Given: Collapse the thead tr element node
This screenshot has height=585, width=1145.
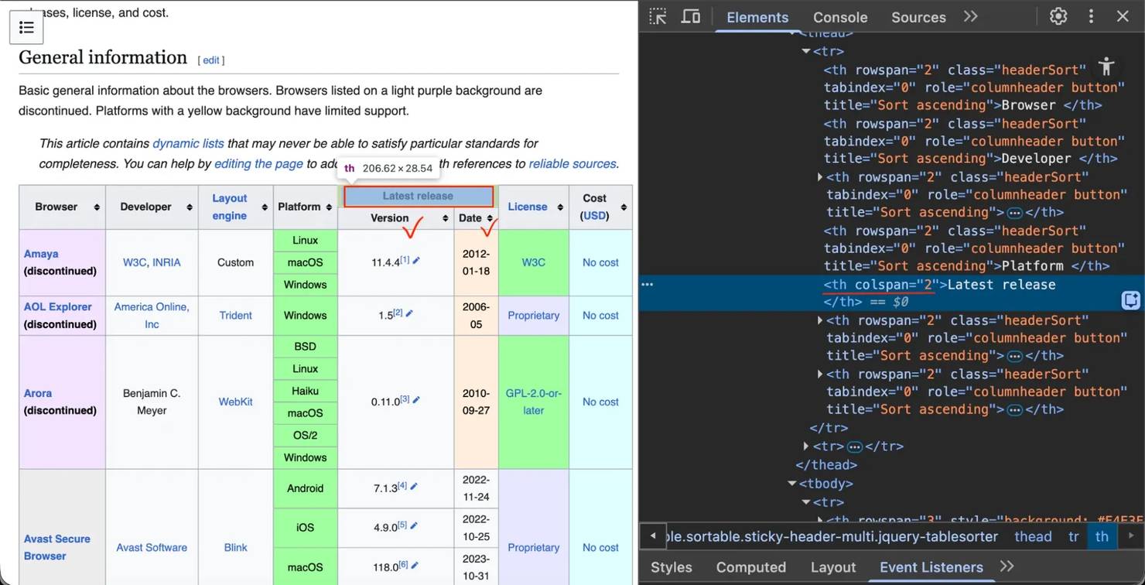Looking at the screenshot, I should [x=806, y=51].
